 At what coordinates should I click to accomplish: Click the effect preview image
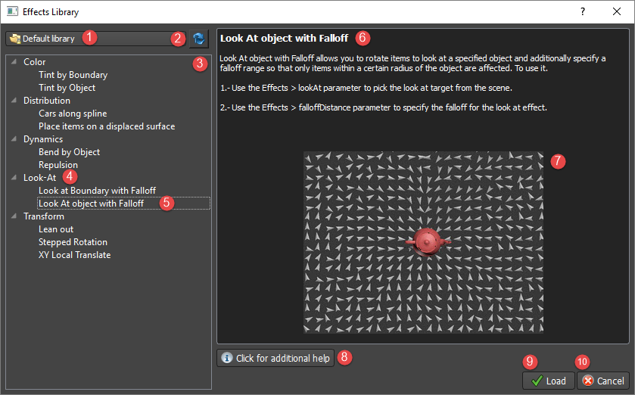click(423, 242)
